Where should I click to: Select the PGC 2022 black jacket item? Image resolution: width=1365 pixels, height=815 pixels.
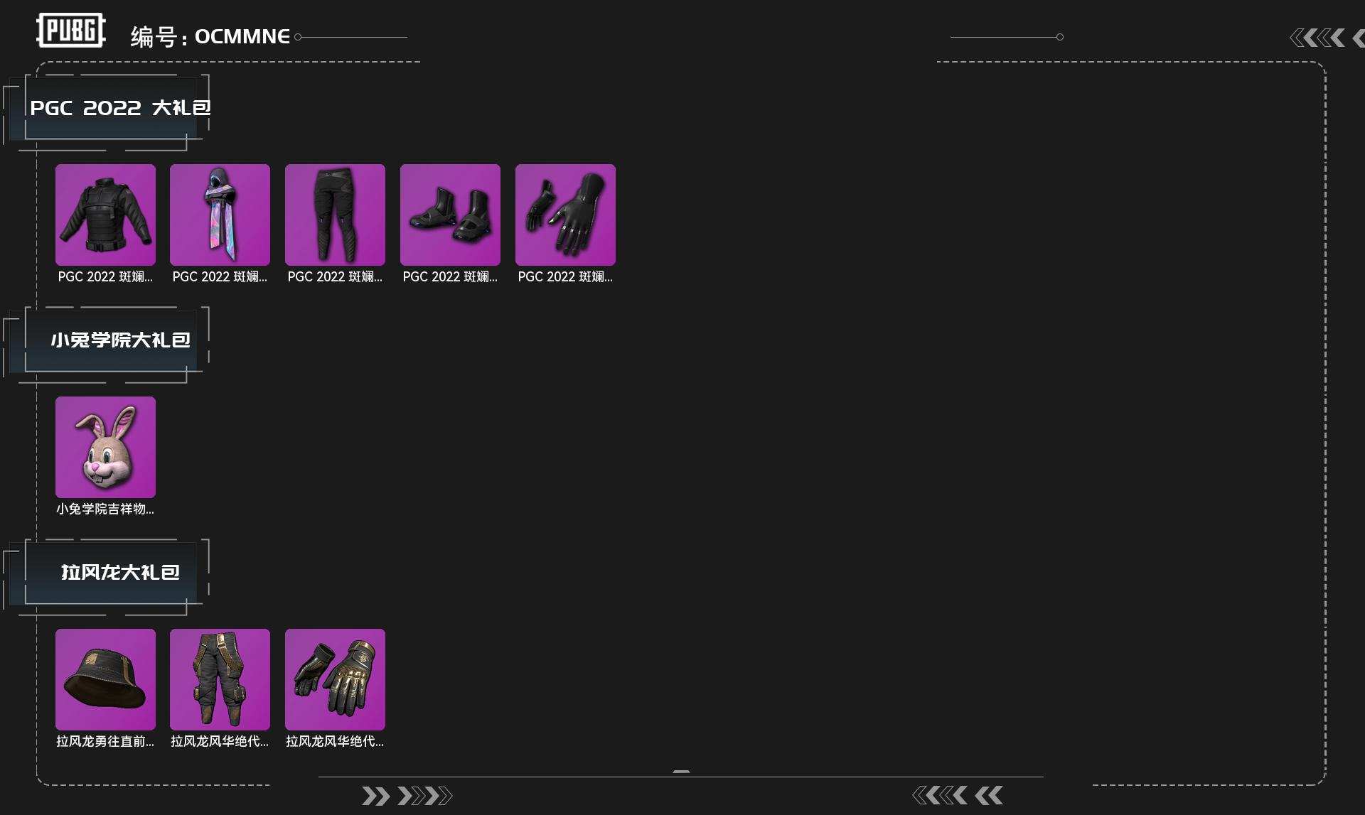[105, 215]
